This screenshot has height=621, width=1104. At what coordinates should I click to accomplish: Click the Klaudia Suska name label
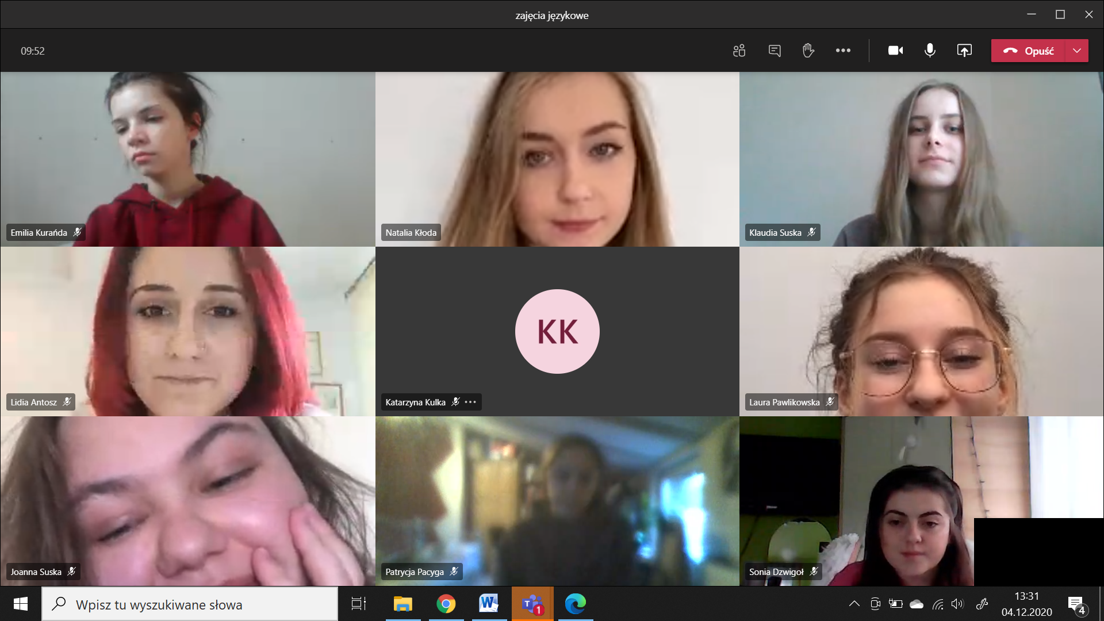(775, 232)
